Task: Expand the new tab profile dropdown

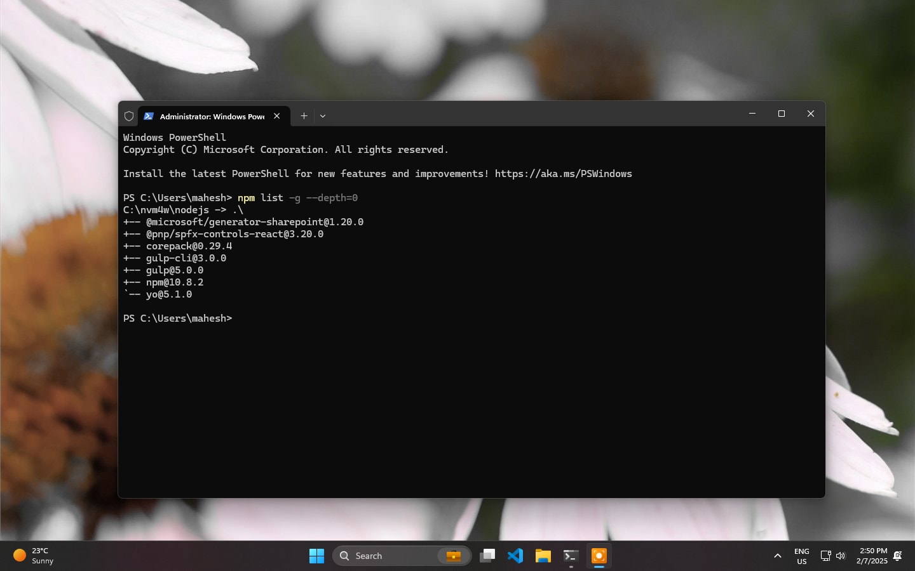Action: pyautogui.click(x=323, y=116)
